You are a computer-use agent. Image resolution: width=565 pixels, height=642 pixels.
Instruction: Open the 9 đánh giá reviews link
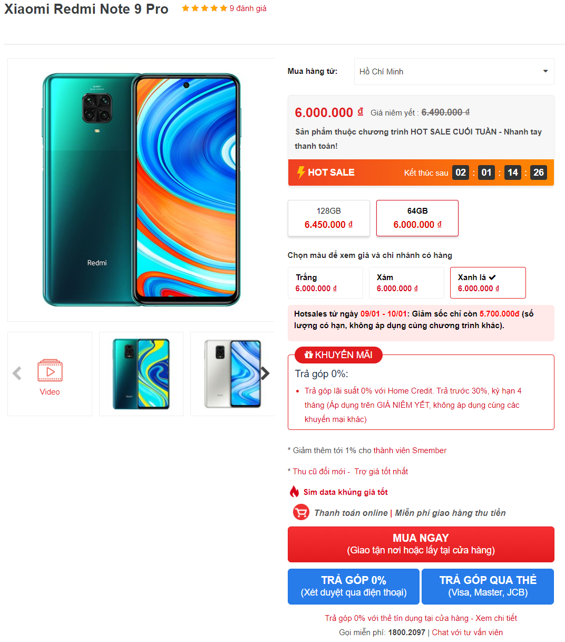tap(248, 8)
